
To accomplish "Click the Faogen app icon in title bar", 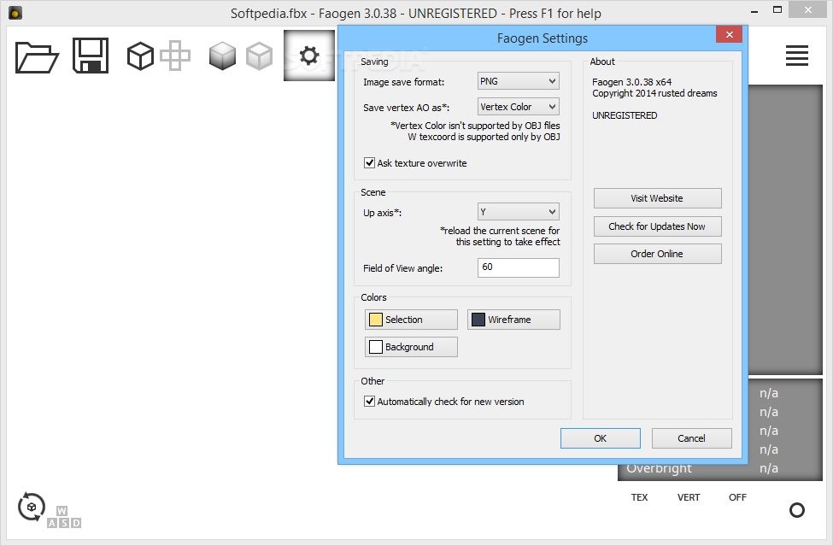I will [x=15, y=13].
